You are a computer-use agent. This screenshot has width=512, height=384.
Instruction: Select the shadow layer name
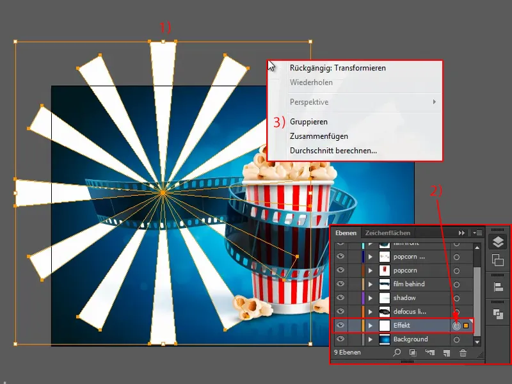coord(404,298)
